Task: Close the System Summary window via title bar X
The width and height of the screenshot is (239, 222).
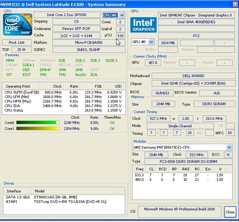Action: (235, 4)
